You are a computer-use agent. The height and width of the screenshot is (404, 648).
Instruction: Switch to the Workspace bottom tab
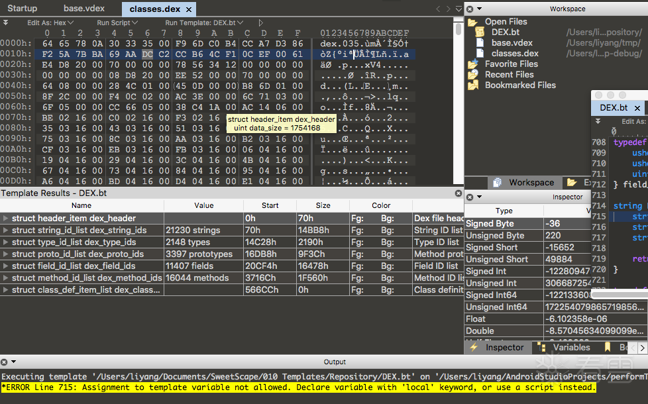(x=523, y=183)
